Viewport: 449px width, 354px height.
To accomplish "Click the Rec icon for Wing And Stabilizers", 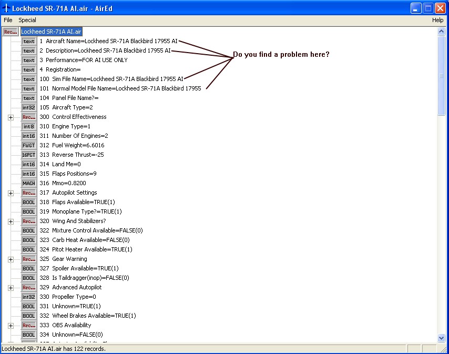I will pos(29,221).
